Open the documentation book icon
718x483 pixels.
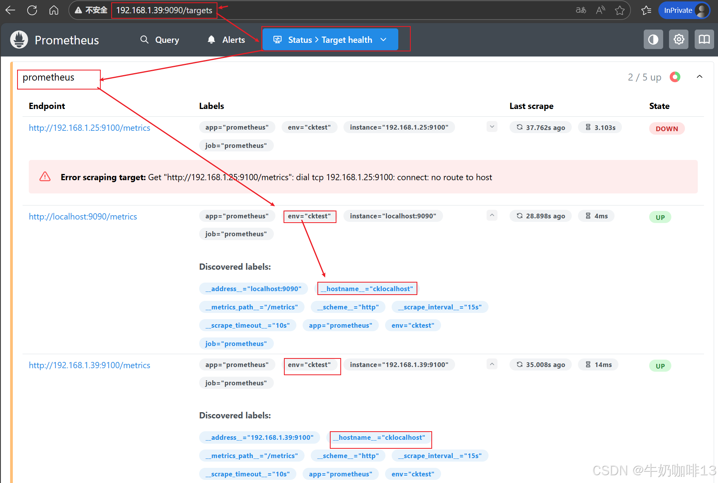coord(704,39)
